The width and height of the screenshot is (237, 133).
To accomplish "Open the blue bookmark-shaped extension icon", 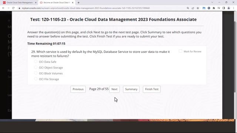I will (204, 8).
